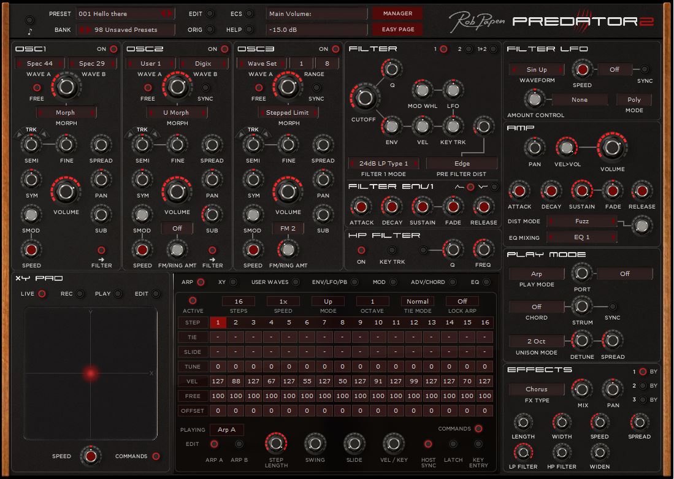The height and width of the screenshot is (479, 674).
Task: Click the Effects LP Filter knob
Action: pyautogui.click(x=523, y=453)
